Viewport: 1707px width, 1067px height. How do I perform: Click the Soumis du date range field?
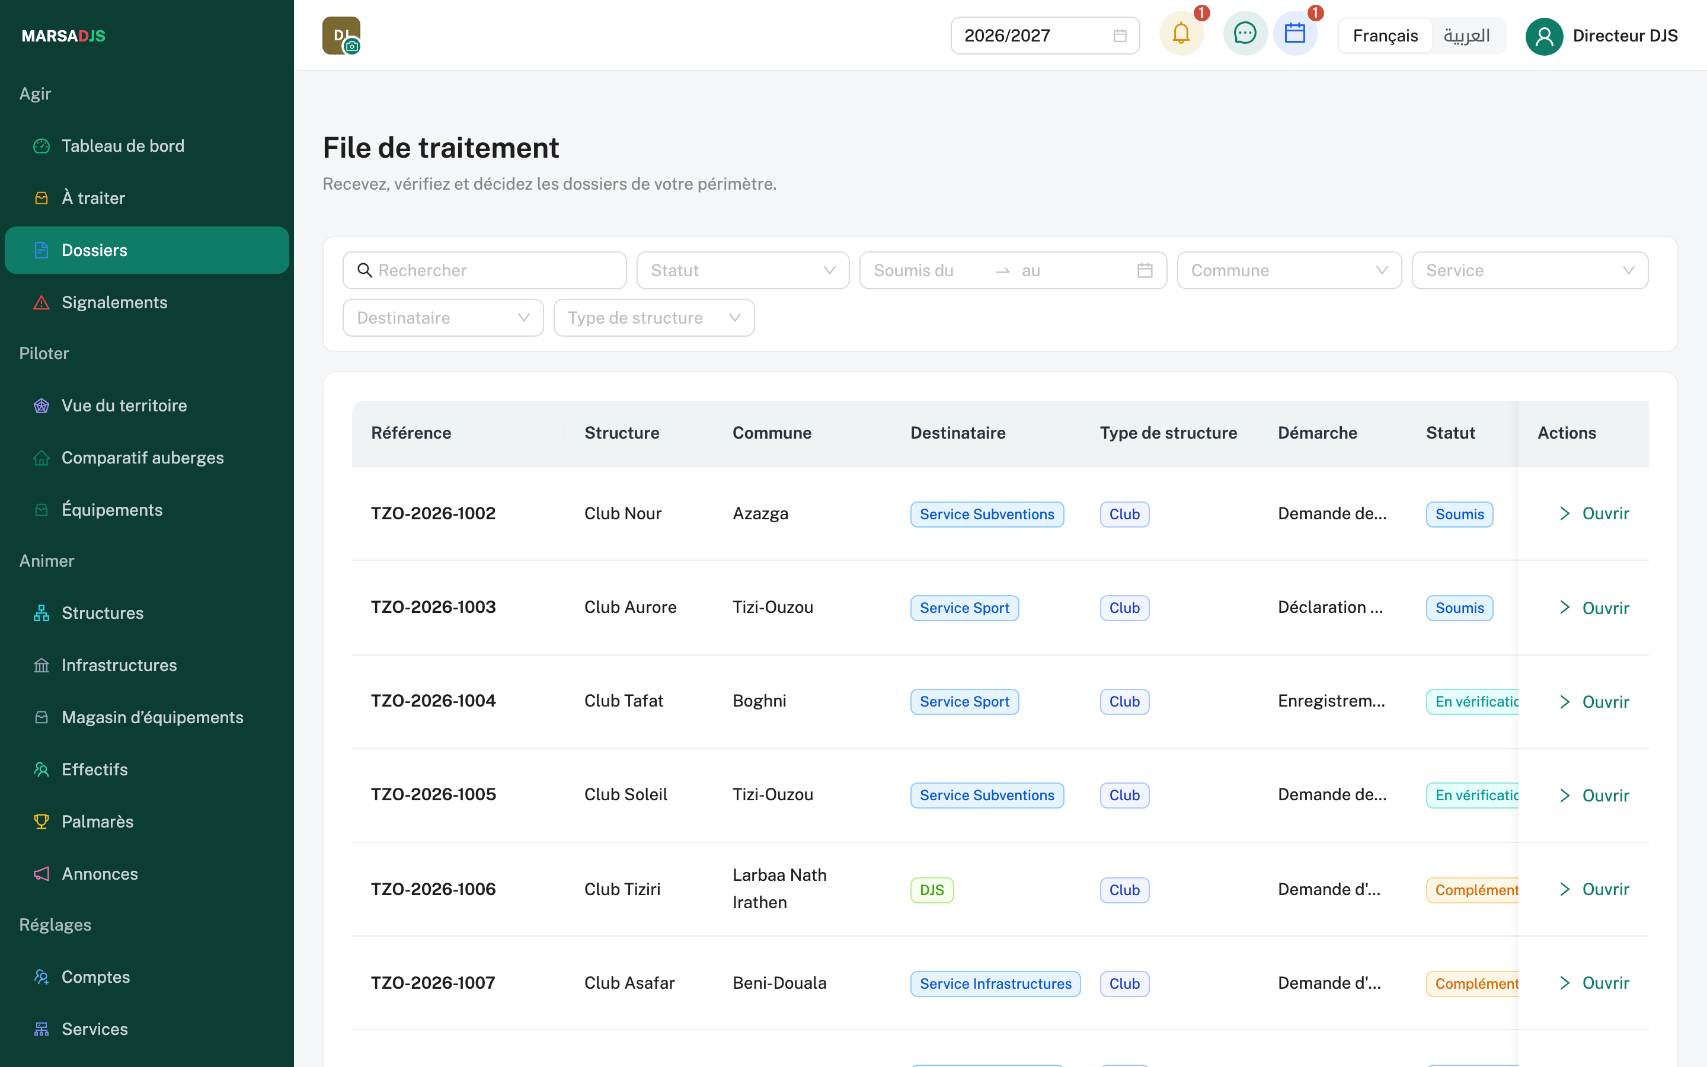(x=1013, y=270)
